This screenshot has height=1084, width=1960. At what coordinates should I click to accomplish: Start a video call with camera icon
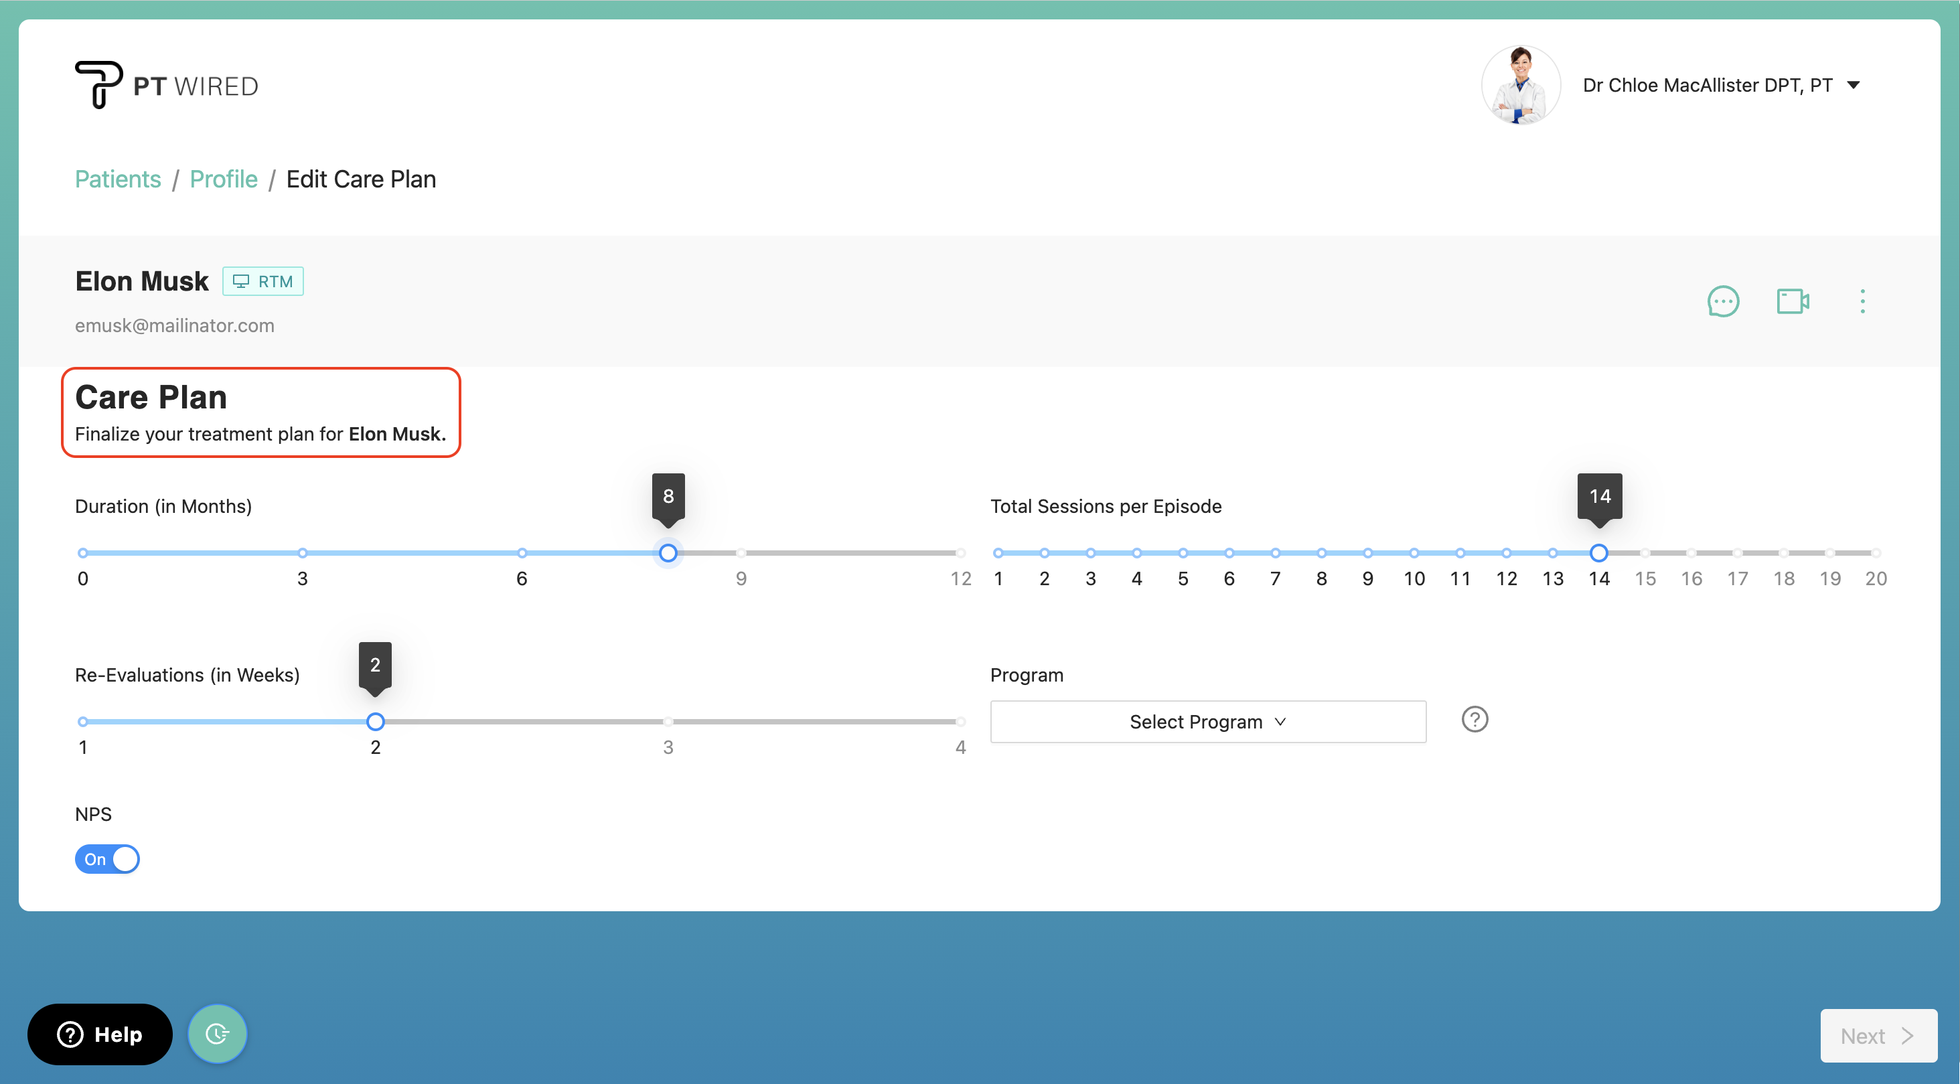coord(1792,301)
